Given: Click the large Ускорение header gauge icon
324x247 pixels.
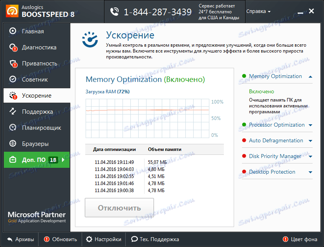Looking at the screenshot, I should 90,40.
